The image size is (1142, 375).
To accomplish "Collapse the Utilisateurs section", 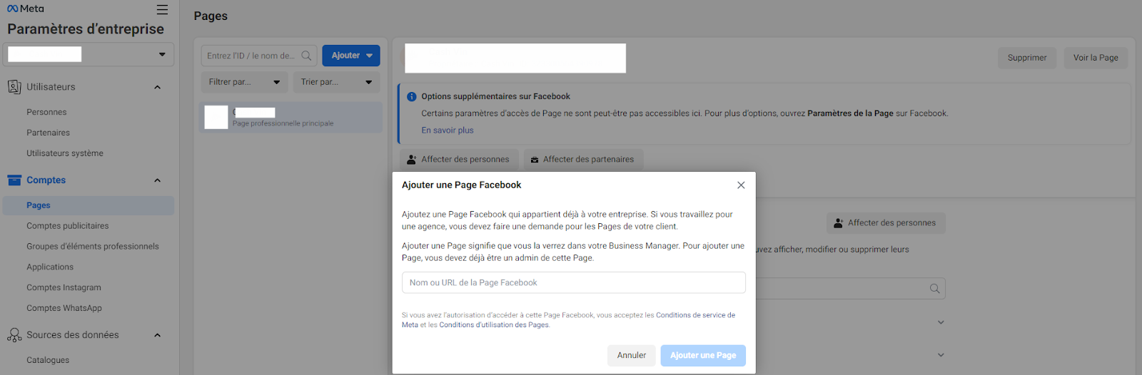I will [x=158, y=87].
